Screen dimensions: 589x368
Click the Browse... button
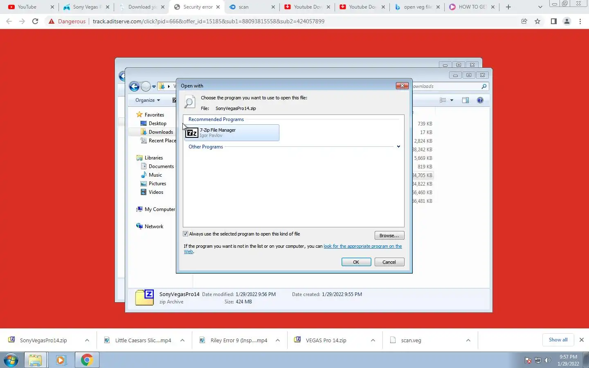389,236
